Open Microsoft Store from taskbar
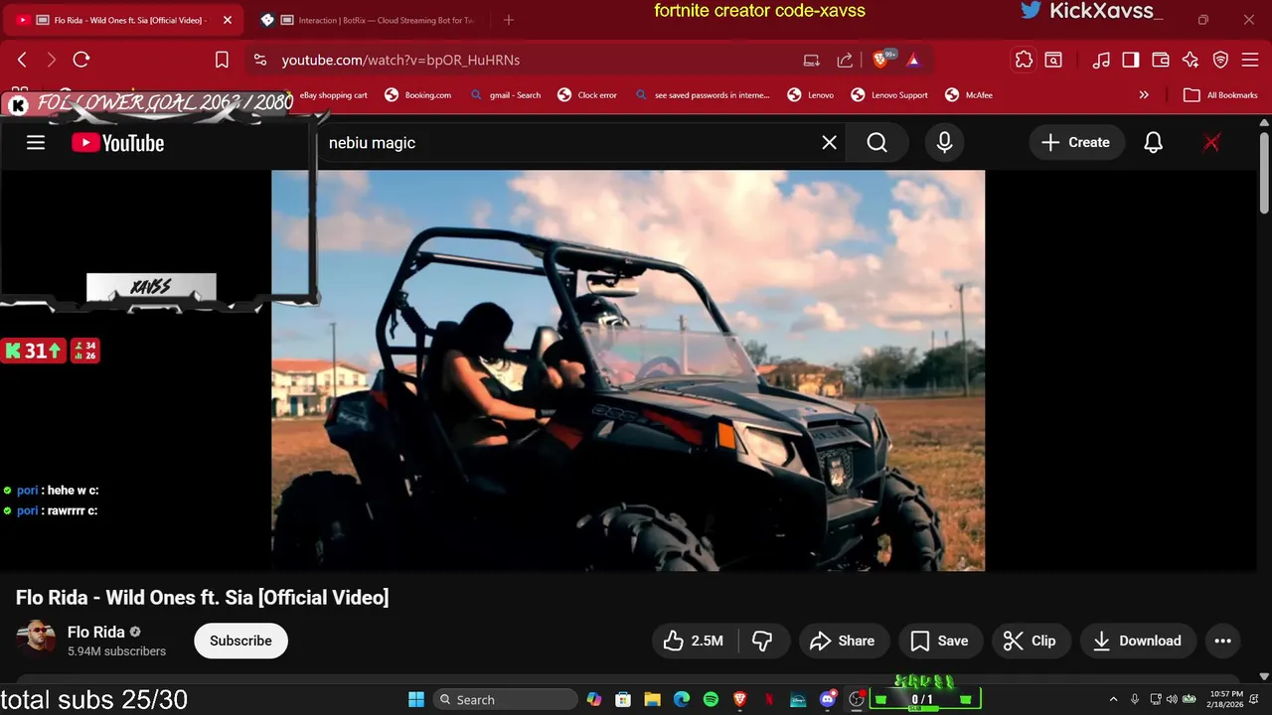 point(623,699)
